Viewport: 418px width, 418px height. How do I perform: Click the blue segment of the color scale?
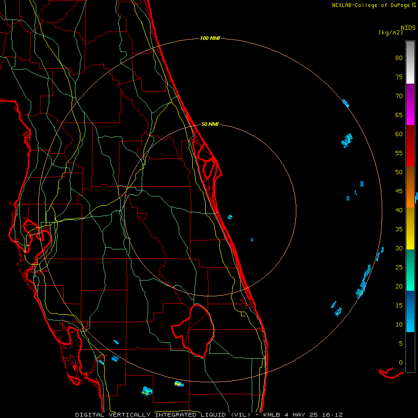[x=410, y=311]
